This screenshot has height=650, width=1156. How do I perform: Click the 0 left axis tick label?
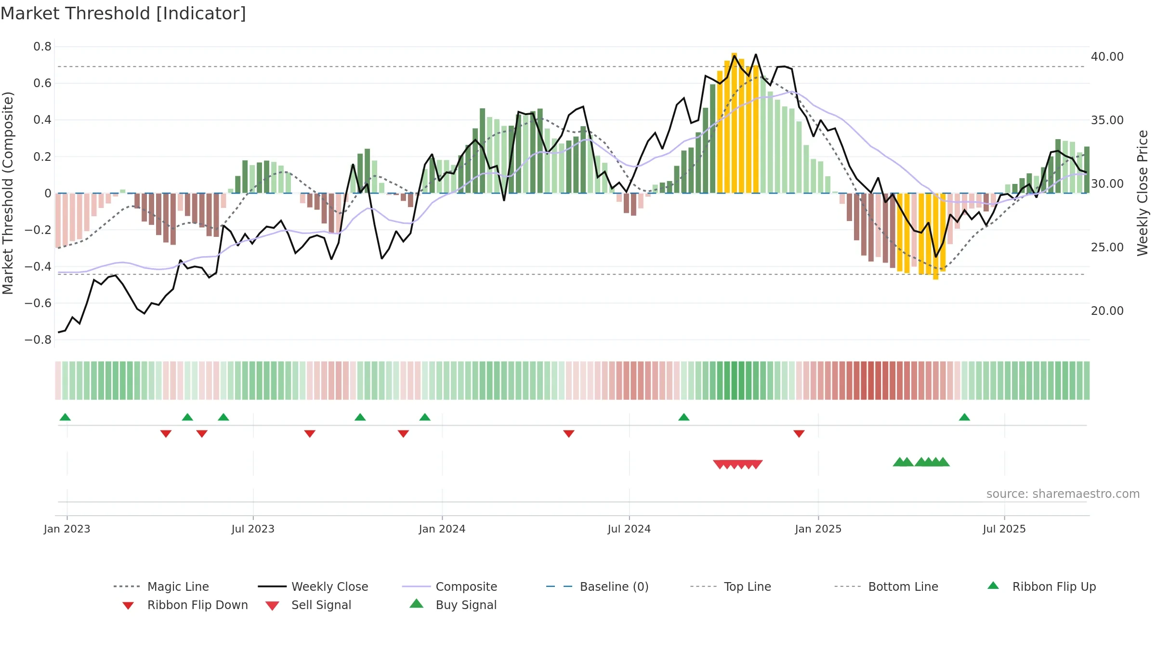coord(48,193)
